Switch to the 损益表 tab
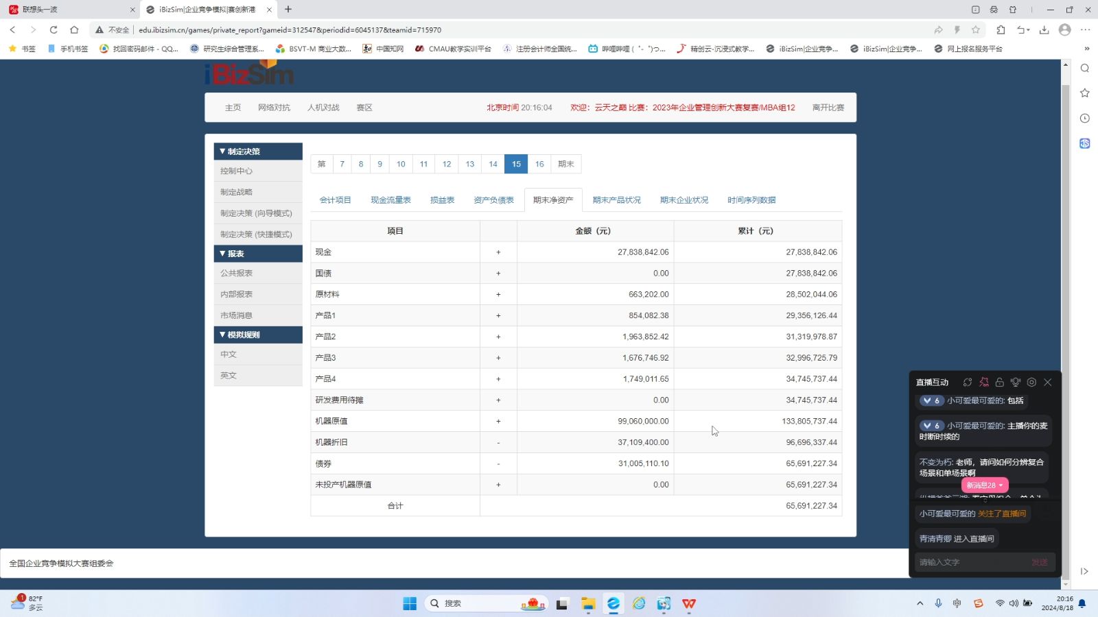This screenshot has height=617, width=1098. point(442,200)
